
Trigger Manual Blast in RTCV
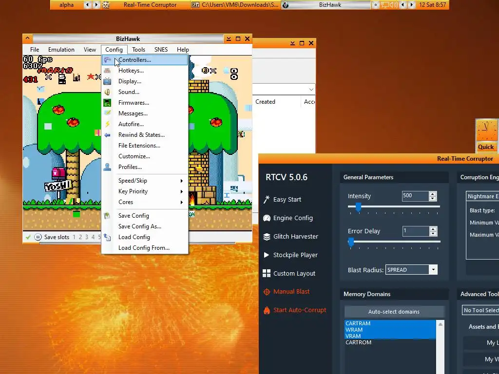(x=291, y=291)
